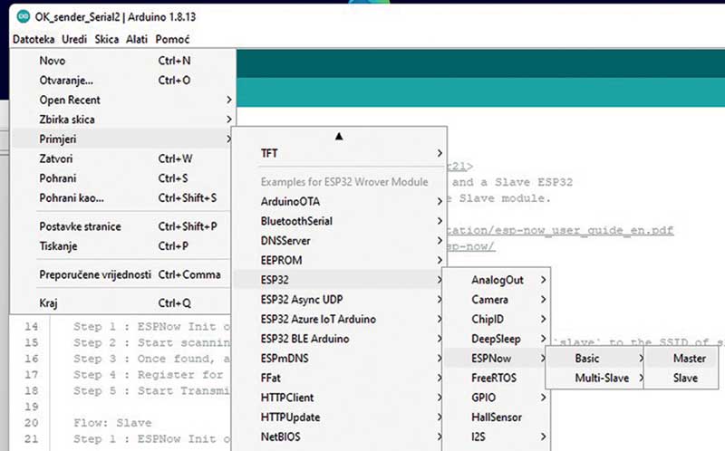Open the Pomoć help menu
The width and height of the screenshot is (725, 451).
172,39
